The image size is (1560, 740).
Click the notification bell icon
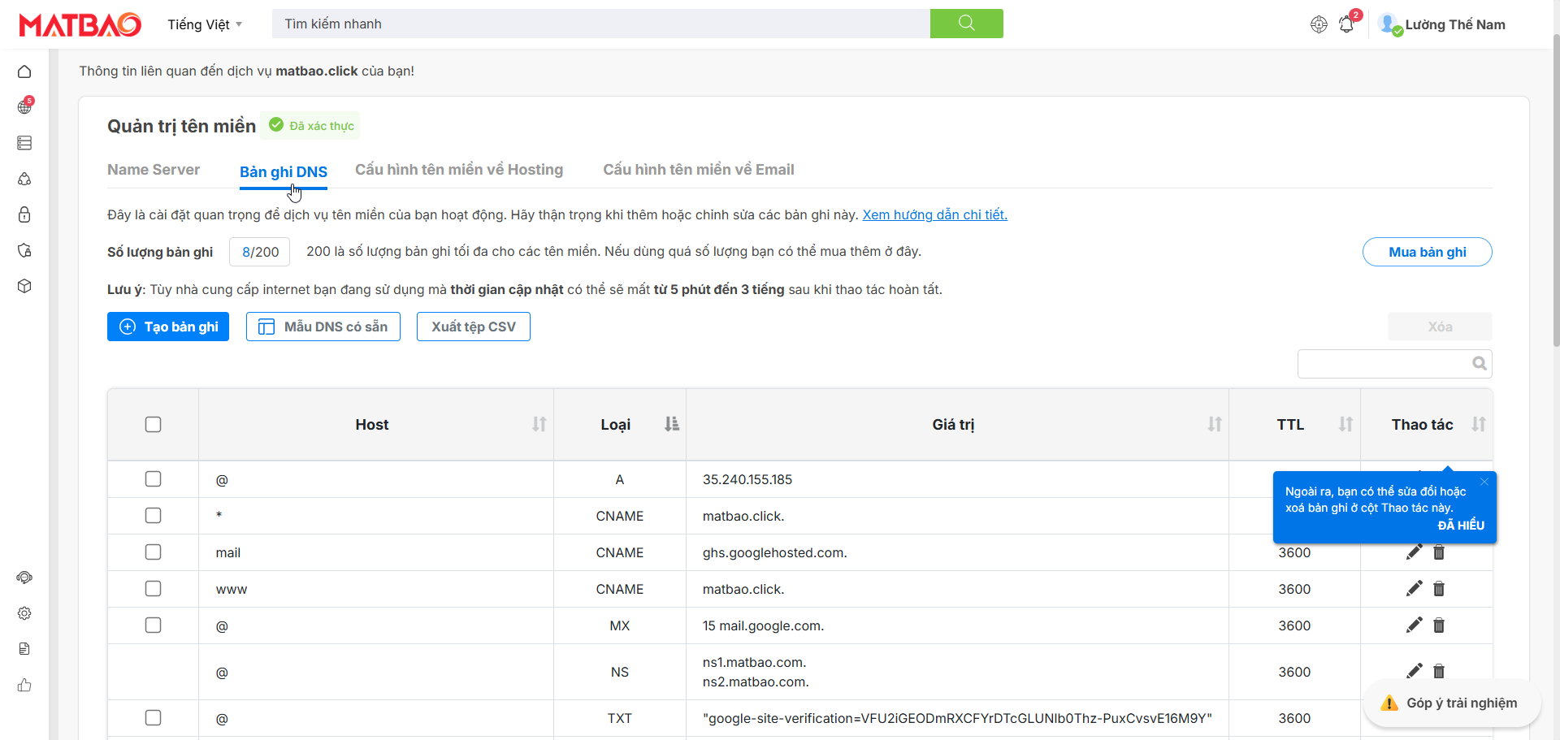(1346, 24)
